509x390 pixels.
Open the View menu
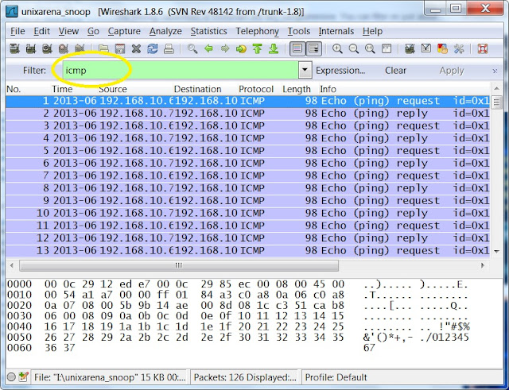coord(68,31)
